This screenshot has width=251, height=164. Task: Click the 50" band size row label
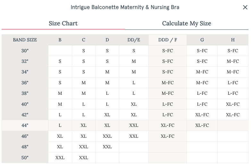pyautogui.click(x=25, y=158)
